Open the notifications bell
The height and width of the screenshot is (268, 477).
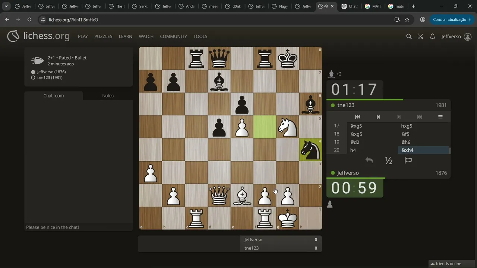pos(432,36)
